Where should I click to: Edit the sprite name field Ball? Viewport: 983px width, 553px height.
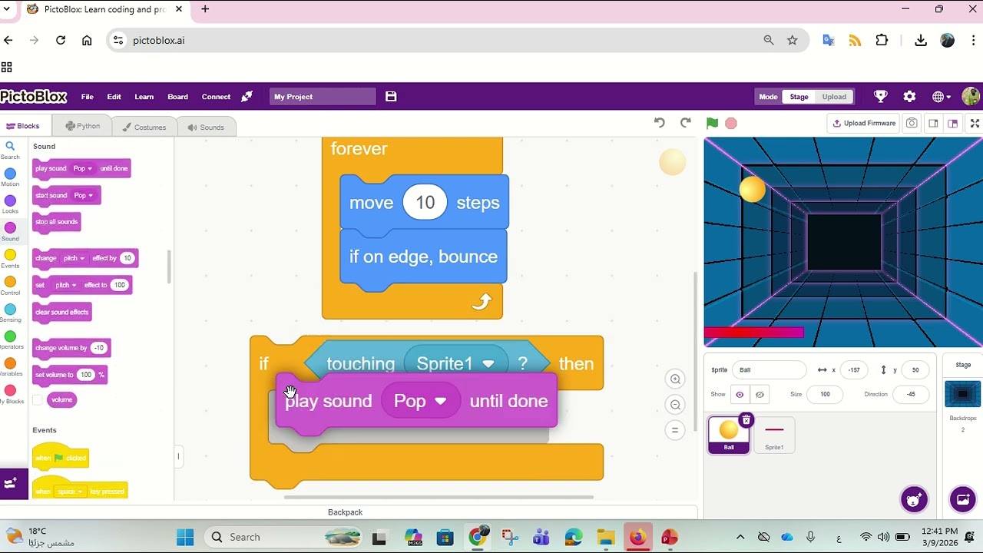coord(769,370)
